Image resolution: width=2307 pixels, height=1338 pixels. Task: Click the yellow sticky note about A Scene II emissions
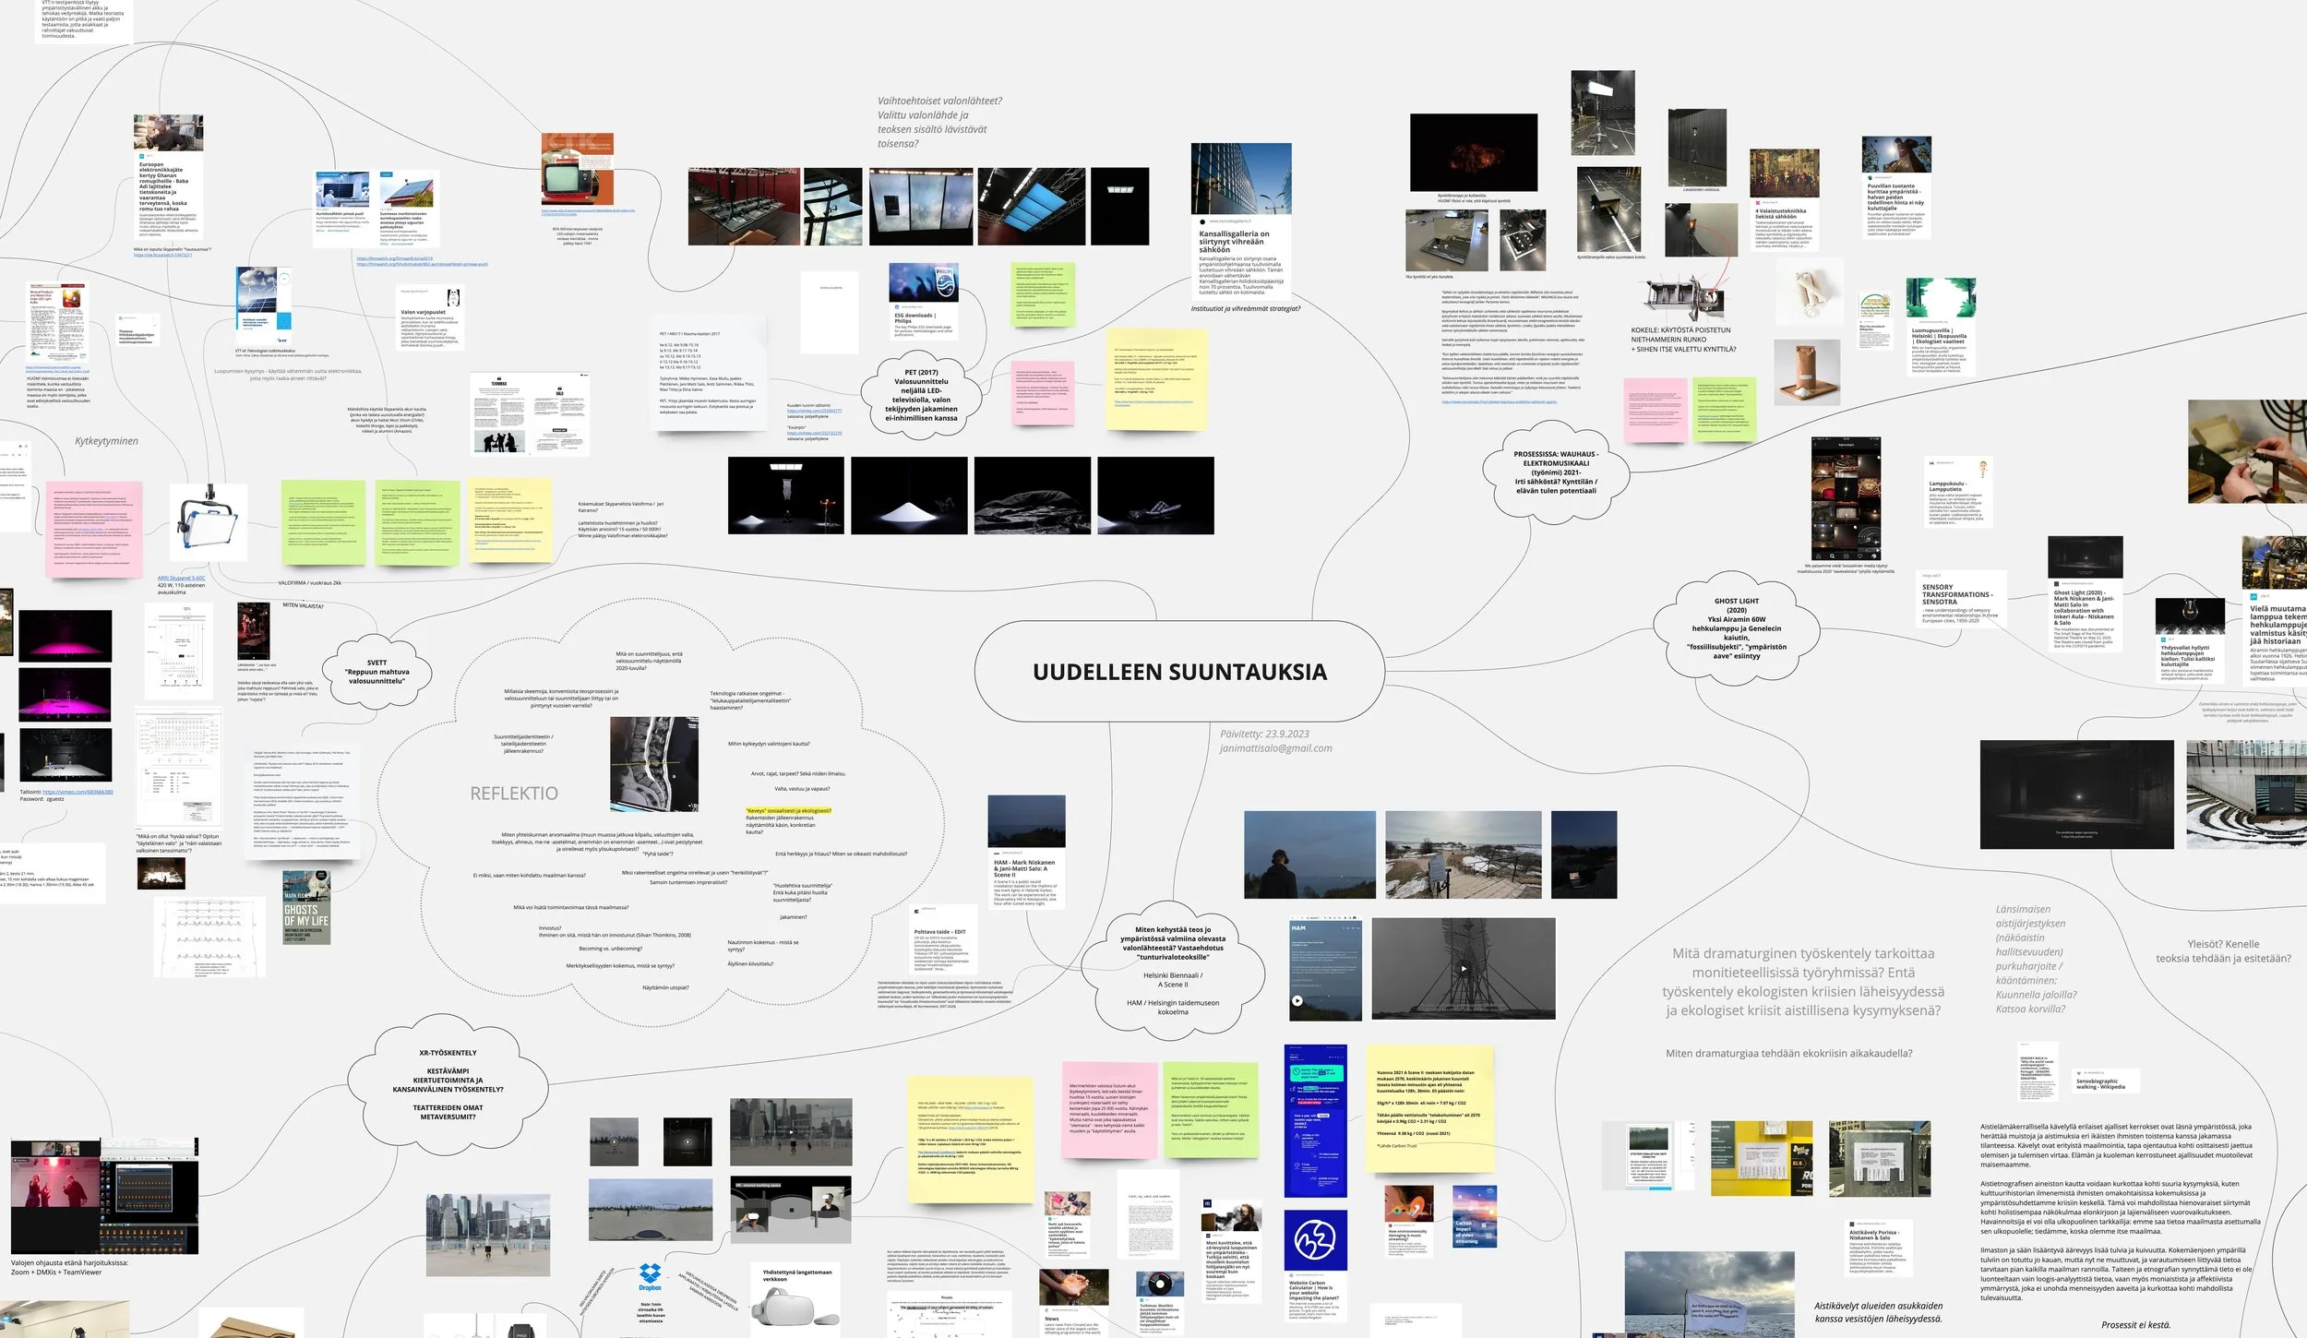pyautogui.click(x=1428, y=1107)
